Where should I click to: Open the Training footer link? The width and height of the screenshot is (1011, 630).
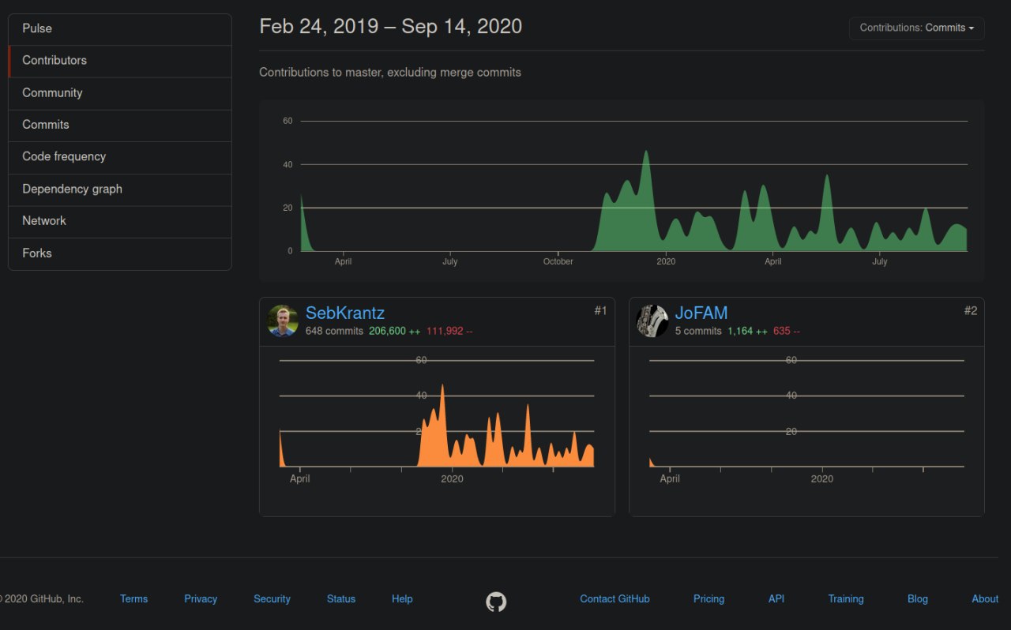click(x=846, y=599)
